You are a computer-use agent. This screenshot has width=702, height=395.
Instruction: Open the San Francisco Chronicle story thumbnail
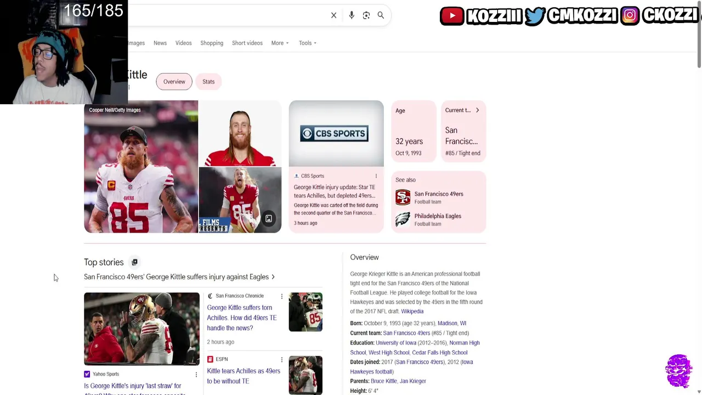pos(305,312)
